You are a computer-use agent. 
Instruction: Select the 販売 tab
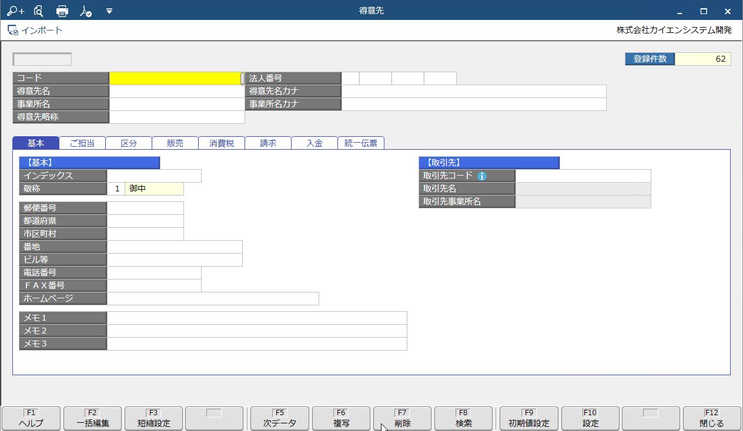pyautogui.click(x=175, y=143)
